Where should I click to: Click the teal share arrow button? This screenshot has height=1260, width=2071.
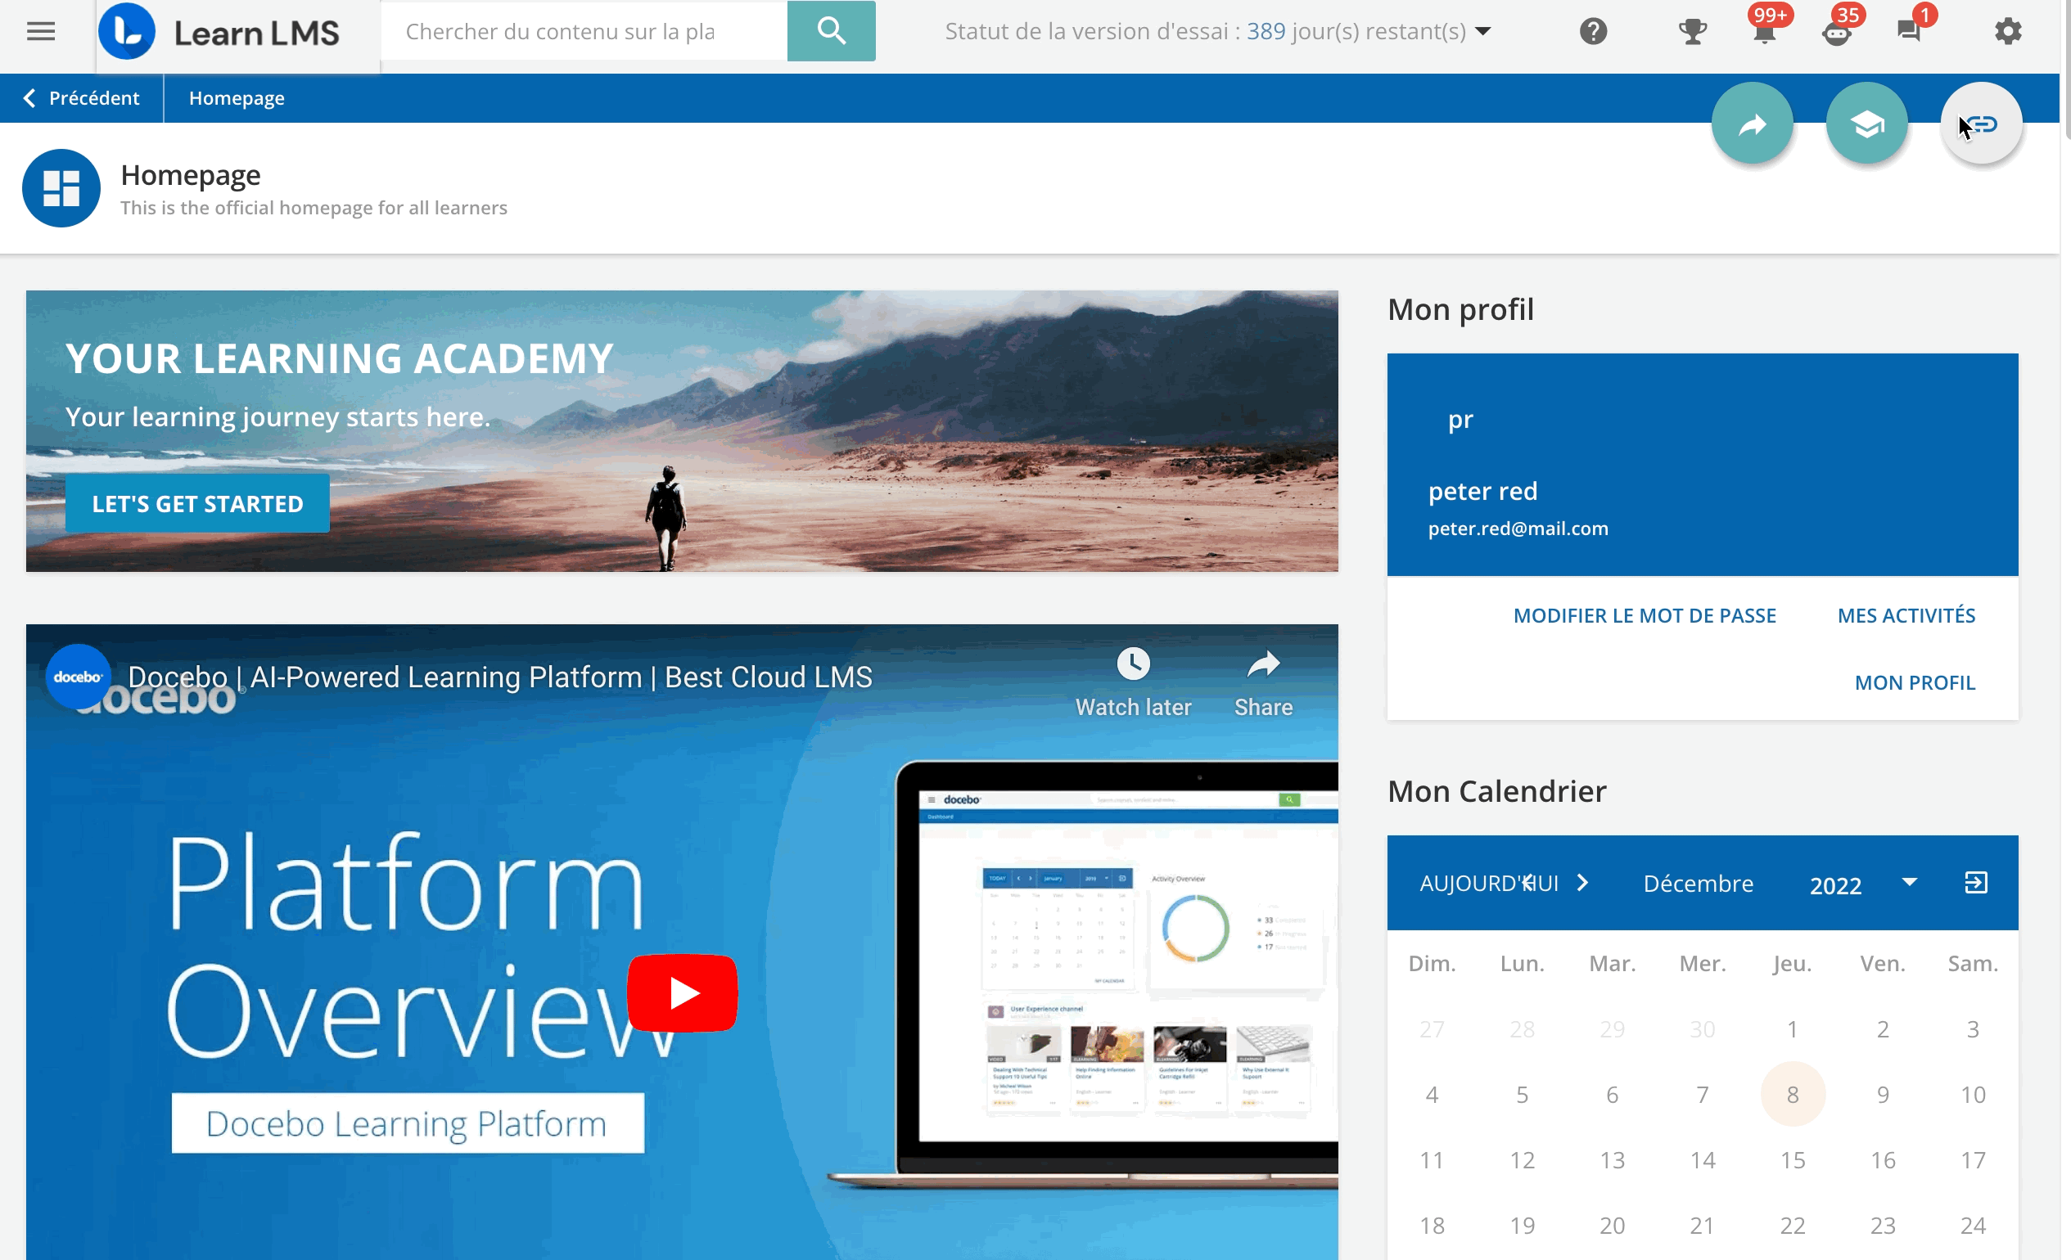[x=1752, y=124]
